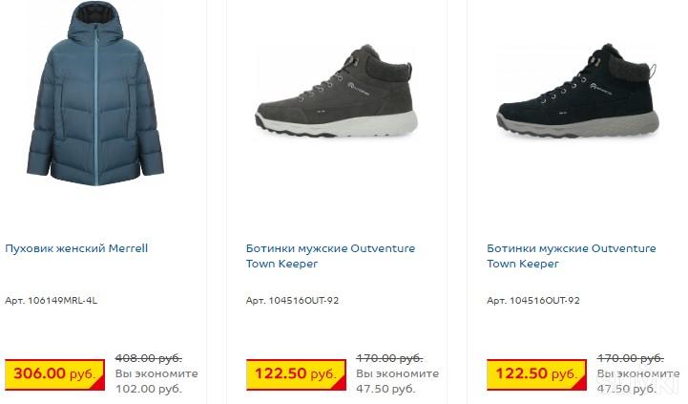This screenshot has width=688, height=404.
Task: Click the 122.50 руб. price tag under grey boots
Action: pos(295,373)
